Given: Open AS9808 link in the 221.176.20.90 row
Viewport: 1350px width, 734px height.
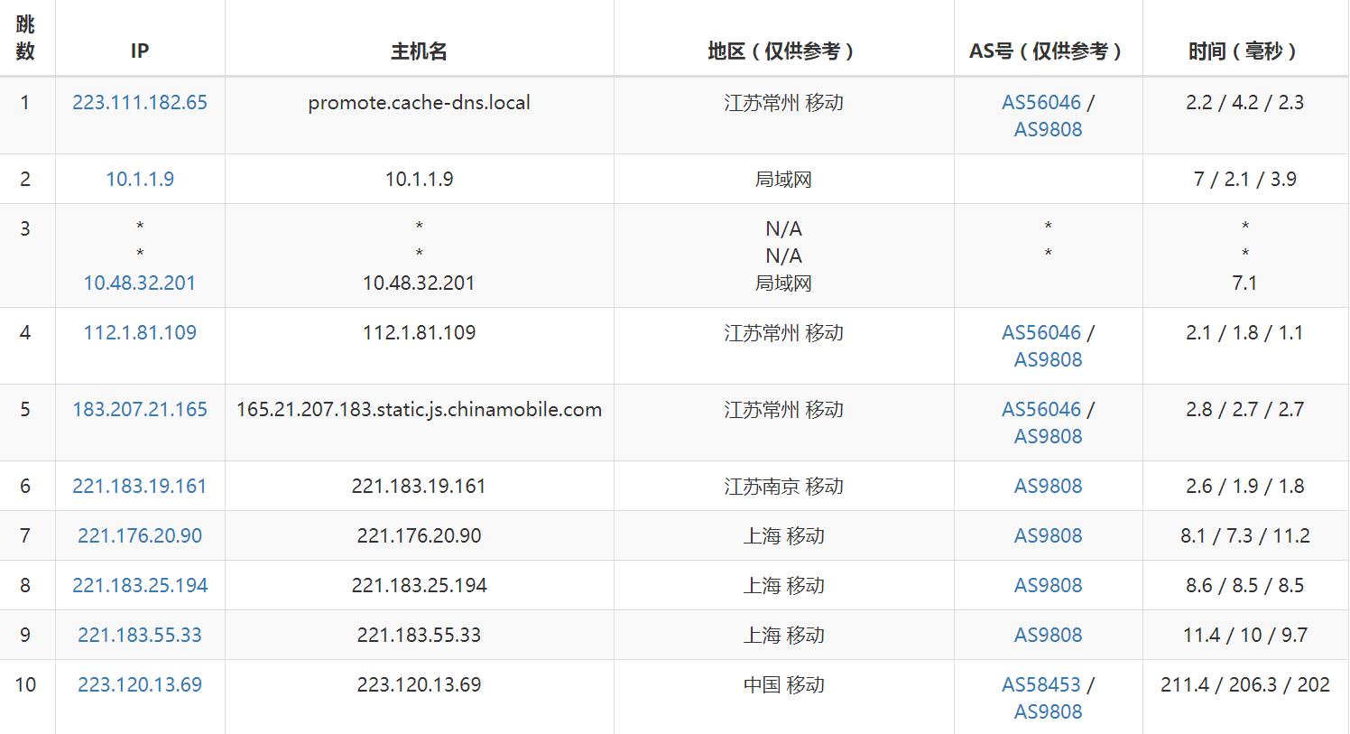Looking at the screenshot, I should 1048,535.
